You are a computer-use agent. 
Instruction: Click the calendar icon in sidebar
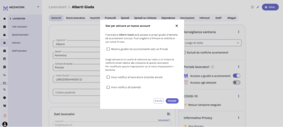4,59
